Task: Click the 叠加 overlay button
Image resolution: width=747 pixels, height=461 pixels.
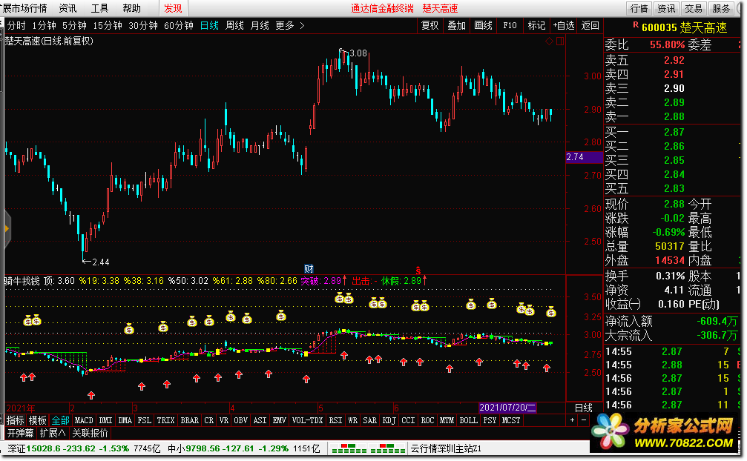Action: tap(456, 26)
